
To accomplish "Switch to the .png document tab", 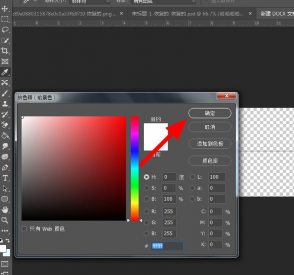I will coord(65,14).
